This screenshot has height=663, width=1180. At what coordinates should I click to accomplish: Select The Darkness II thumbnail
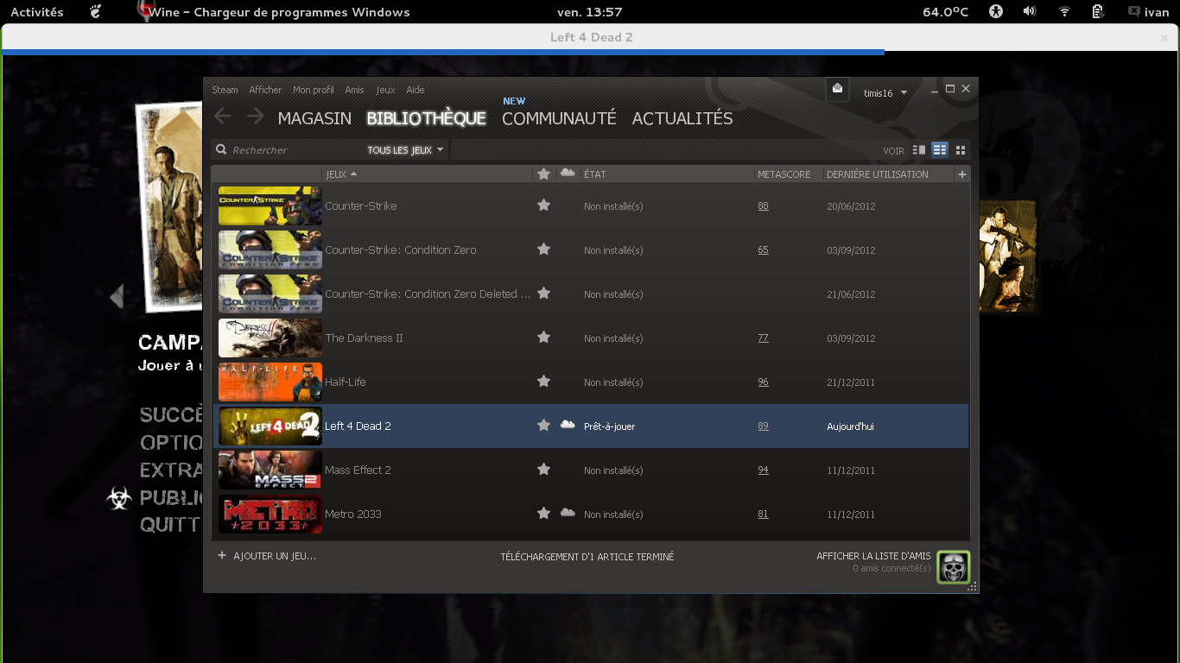[270, 338]
